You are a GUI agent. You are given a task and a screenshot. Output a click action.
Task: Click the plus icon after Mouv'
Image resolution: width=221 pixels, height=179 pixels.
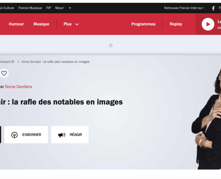70,8
